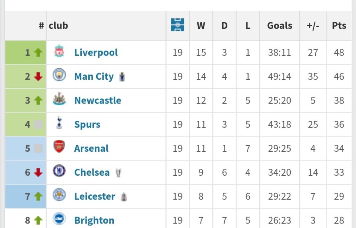356x228 pixels.
Task: Open the Brighton team link
Action: point(94,220)
